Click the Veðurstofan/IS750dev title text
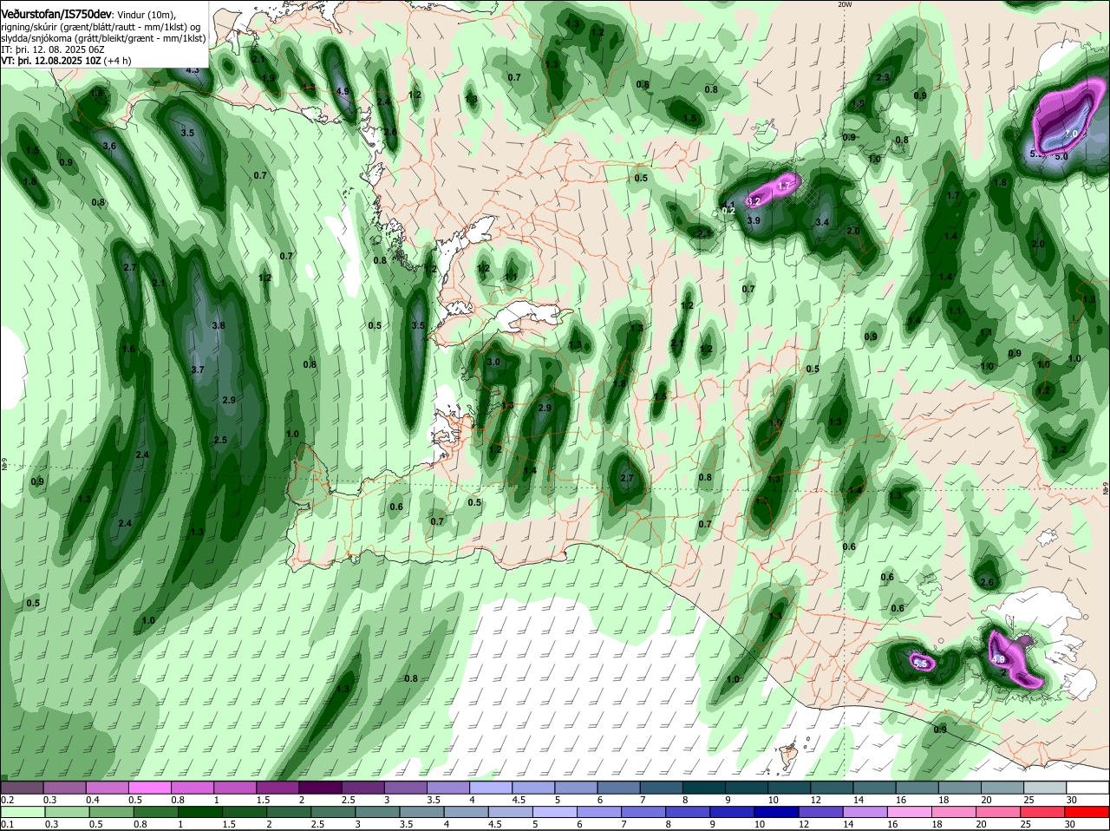 tap(56, 14)
